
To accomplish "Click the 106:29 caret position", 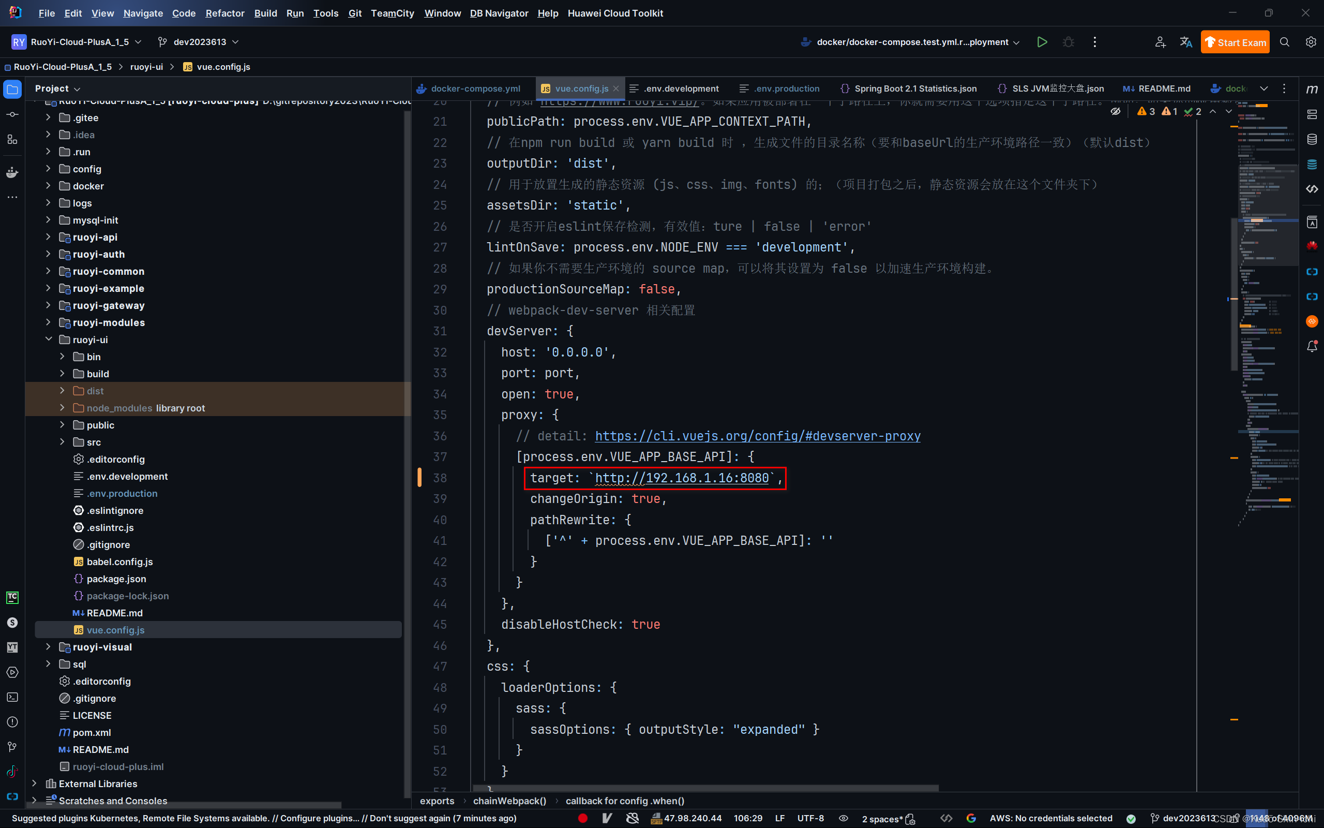I will tap(747, 818).
